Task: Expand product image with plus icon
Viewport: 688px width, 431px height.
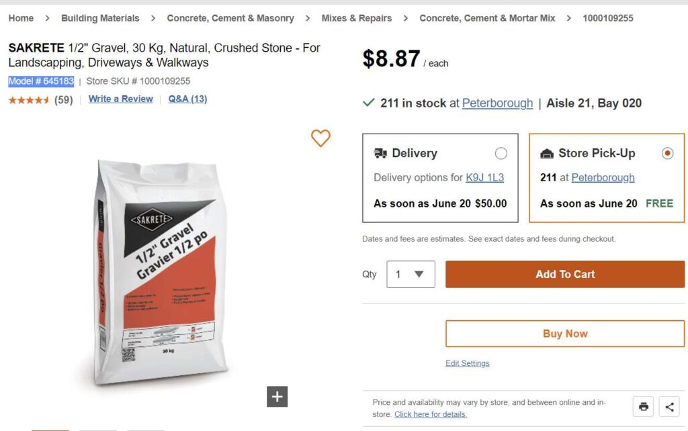Action: coord(277,396)
